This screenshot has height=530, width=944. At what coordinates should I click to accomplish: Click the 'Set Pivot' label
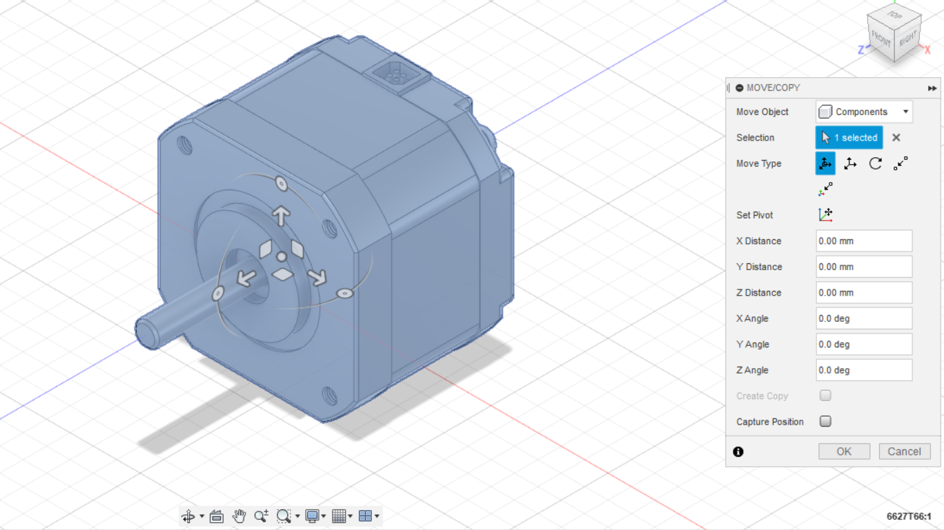755,215
